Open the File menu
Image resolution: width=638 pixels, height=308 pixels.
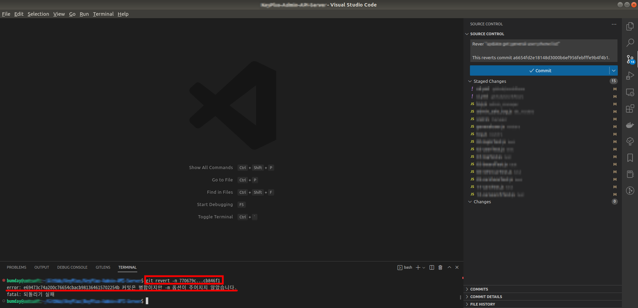tap(6, 14)
